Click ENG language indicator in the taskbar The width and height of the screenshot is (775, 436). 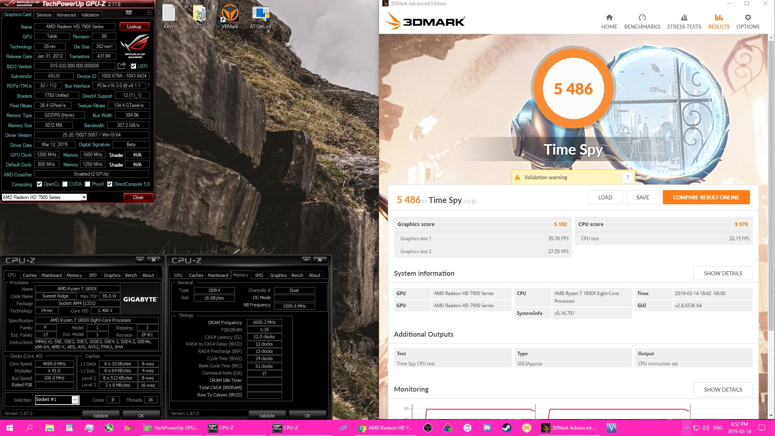click(x=718, y=428)
